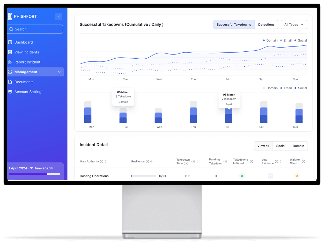Switch to the Detections tab
Viewport: 324px width, 244px height.
(266, 24)
